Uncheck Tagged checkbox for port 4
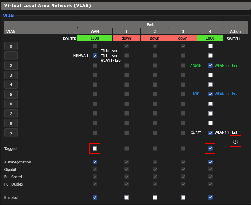Image resolution: width=251 pixels, height=205 pixels. tap(210, 148)
